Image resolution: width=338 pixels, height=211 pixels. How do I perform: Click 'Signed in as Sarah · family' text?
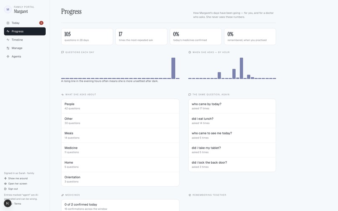[19, 173]
